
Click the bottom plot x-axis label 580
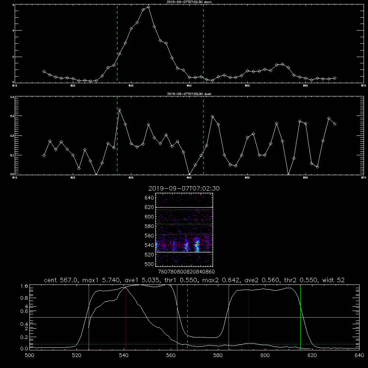[x=218, y=355]
